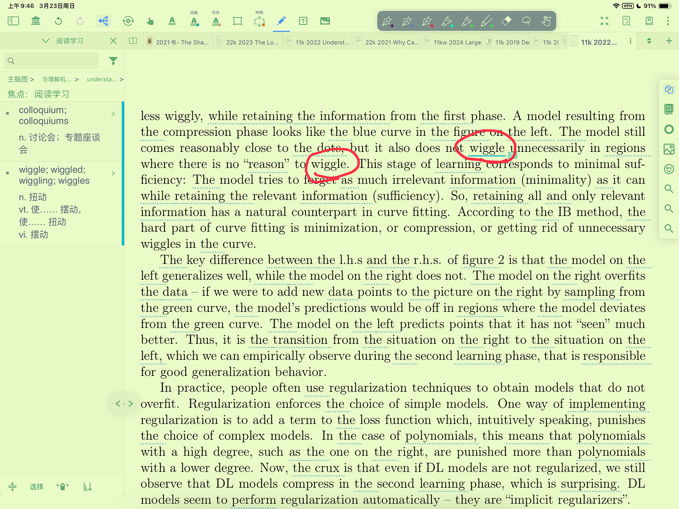Viewport: 679px width, 509px height.
Task: Click the notes search field
Action: pos(51,61)
